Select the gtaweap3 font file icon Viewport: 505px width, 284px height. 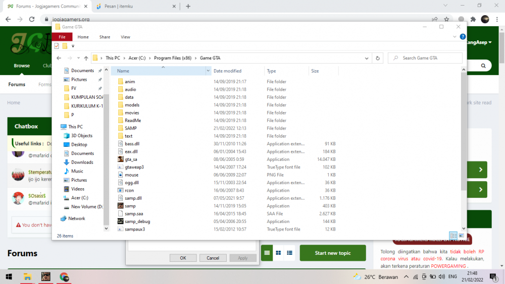pos(121,167)
